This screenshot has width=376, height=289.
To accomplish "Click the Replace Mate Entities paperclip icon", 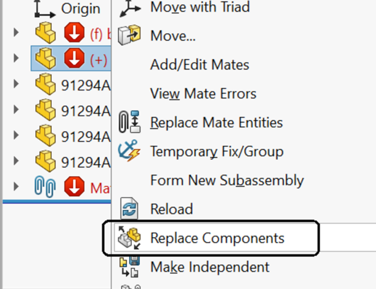I will pos(130,122).
